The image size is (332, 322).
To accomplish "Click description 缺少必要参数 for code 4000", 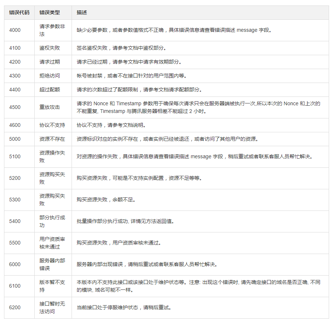I will (x=174, y=30).
